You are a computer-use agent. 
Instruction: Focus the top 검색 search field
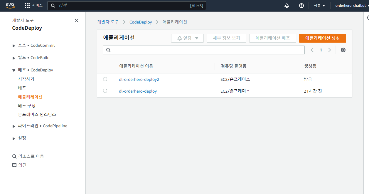(x=127, y=6)
